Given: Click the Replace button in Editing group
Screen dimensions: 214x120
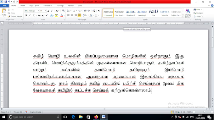Looking at the screenshot, I should click(198, 13).
